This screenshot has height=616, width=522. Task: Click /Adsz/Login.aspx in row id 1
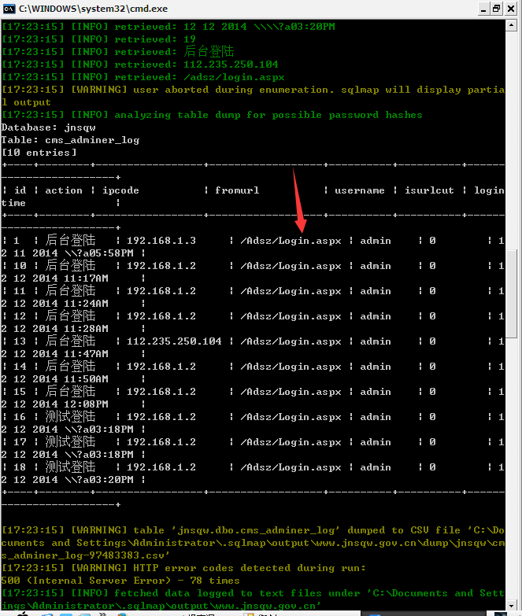291,241
